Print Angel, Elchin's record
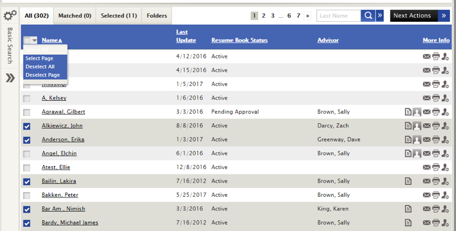 pos(436,153)
